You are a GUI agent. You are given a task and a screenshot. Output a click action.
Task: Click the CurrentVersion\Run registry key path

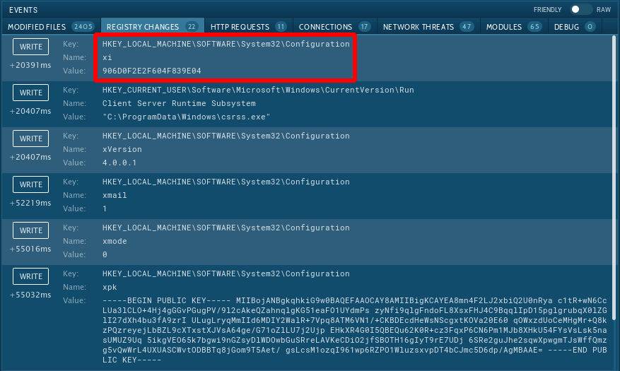(258, 90)
